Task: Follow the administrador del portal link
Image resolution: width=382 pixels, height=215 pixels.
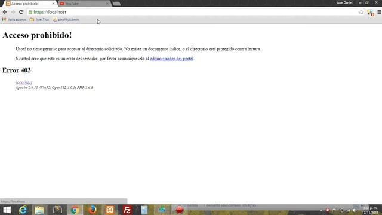Action: pos(172,59)
